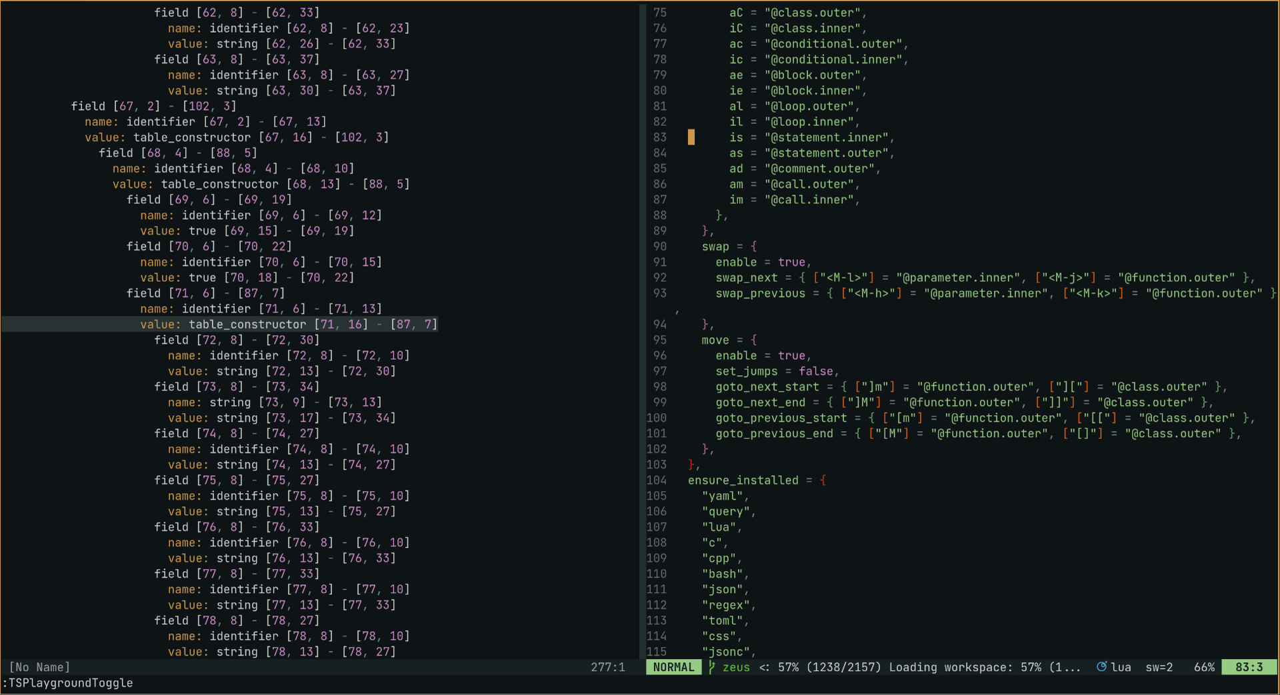Screen dimensions: 1280x695
Task: Click the sw=2 indent indicator
Action: [x=1159, y=667]
